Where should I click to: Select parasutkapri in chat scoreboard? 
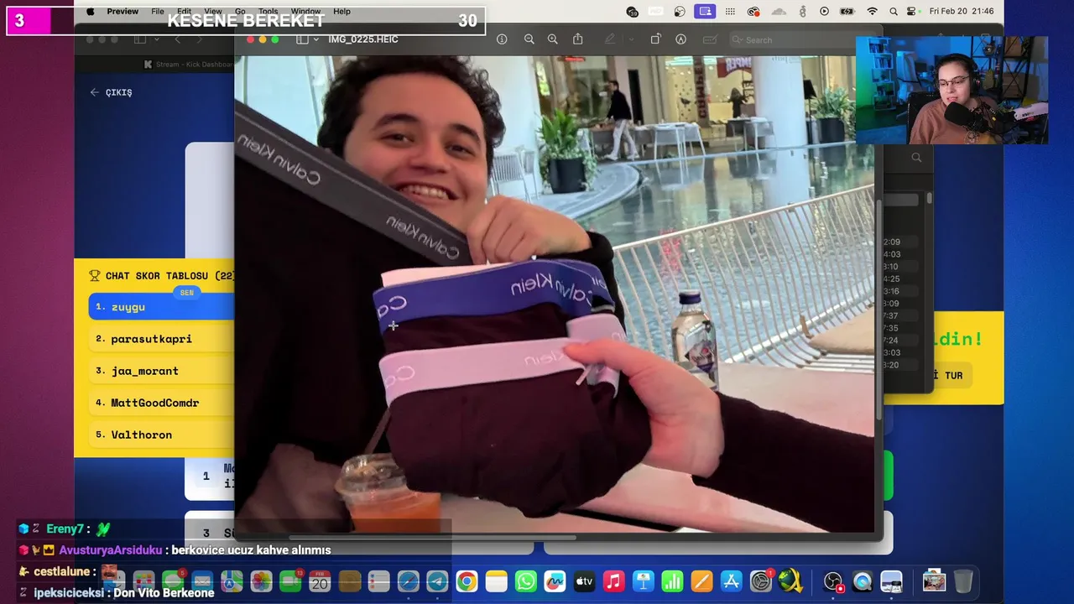click(x=161, y=339)
